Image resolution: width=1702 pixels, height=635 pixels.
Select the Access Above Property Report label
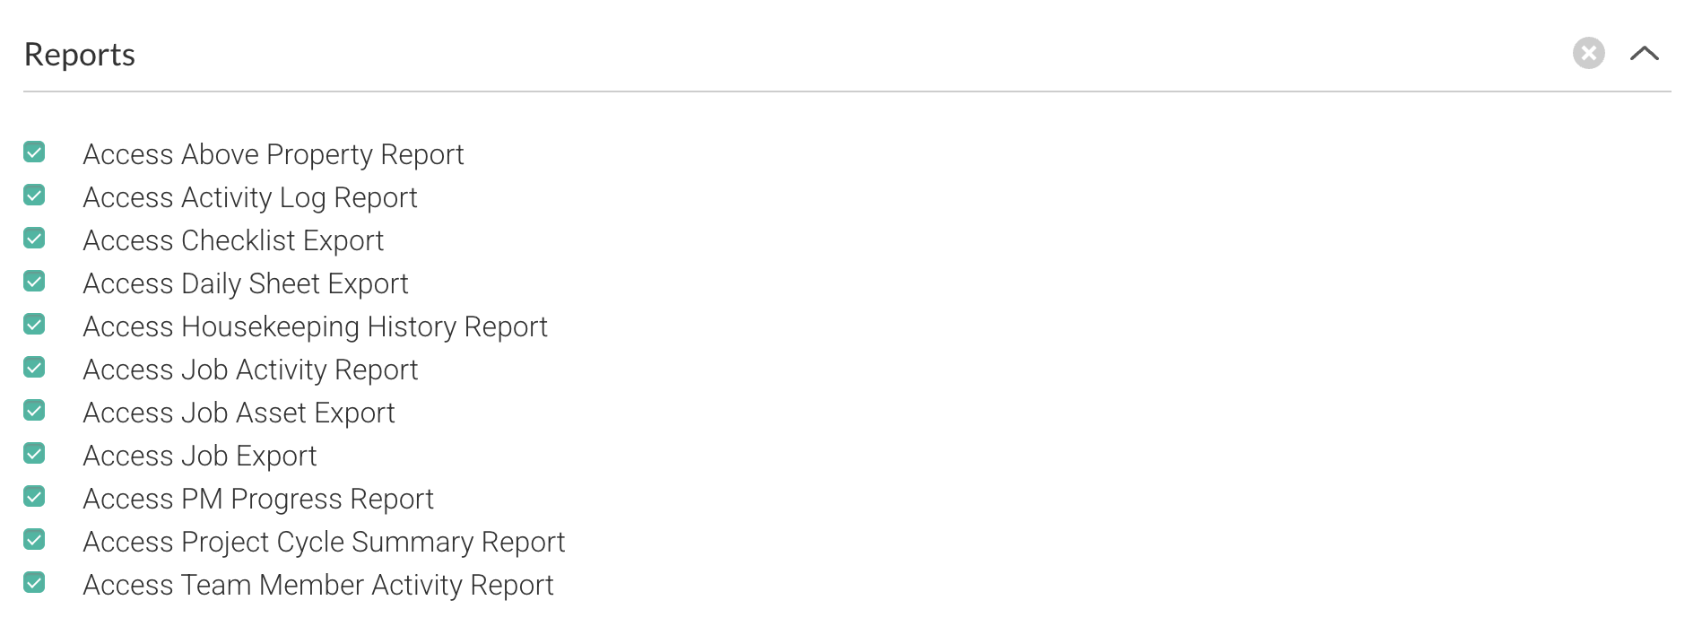274,154
